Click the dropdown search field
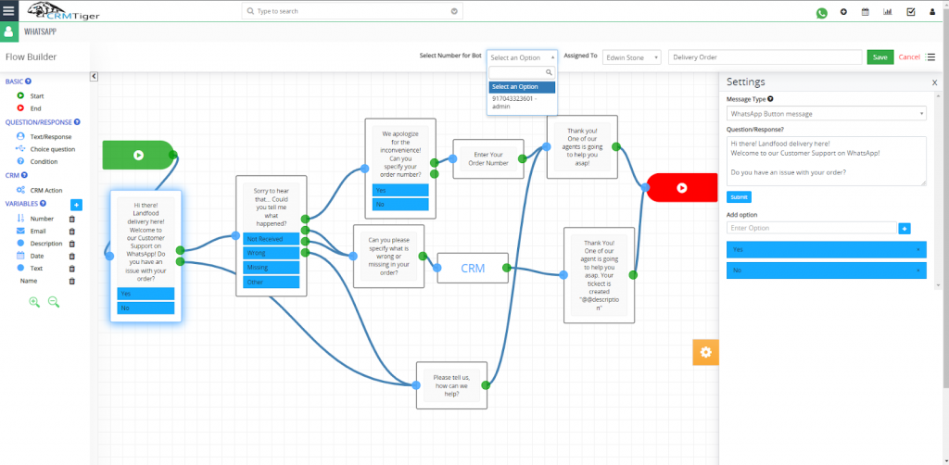 tap(522, 72)
